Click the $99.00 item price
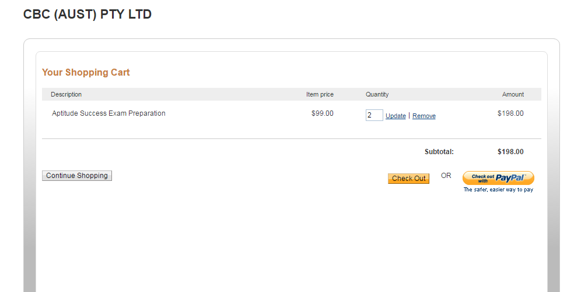Viewport: 574px width, 292px height. [323, 113]
